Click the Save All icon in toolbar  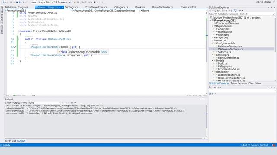(19, 2)
